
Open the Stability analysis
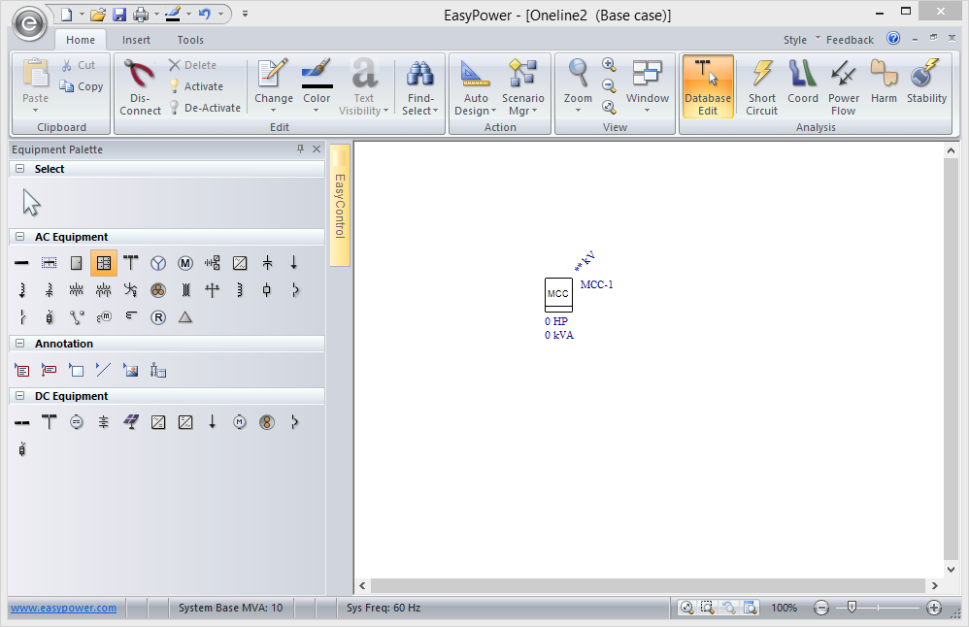pyautogui.click(x=926, y=82)
